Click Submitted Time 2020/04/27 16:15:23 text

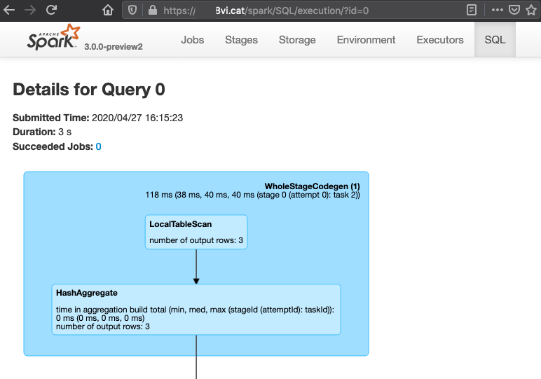(x=98, y=118)
